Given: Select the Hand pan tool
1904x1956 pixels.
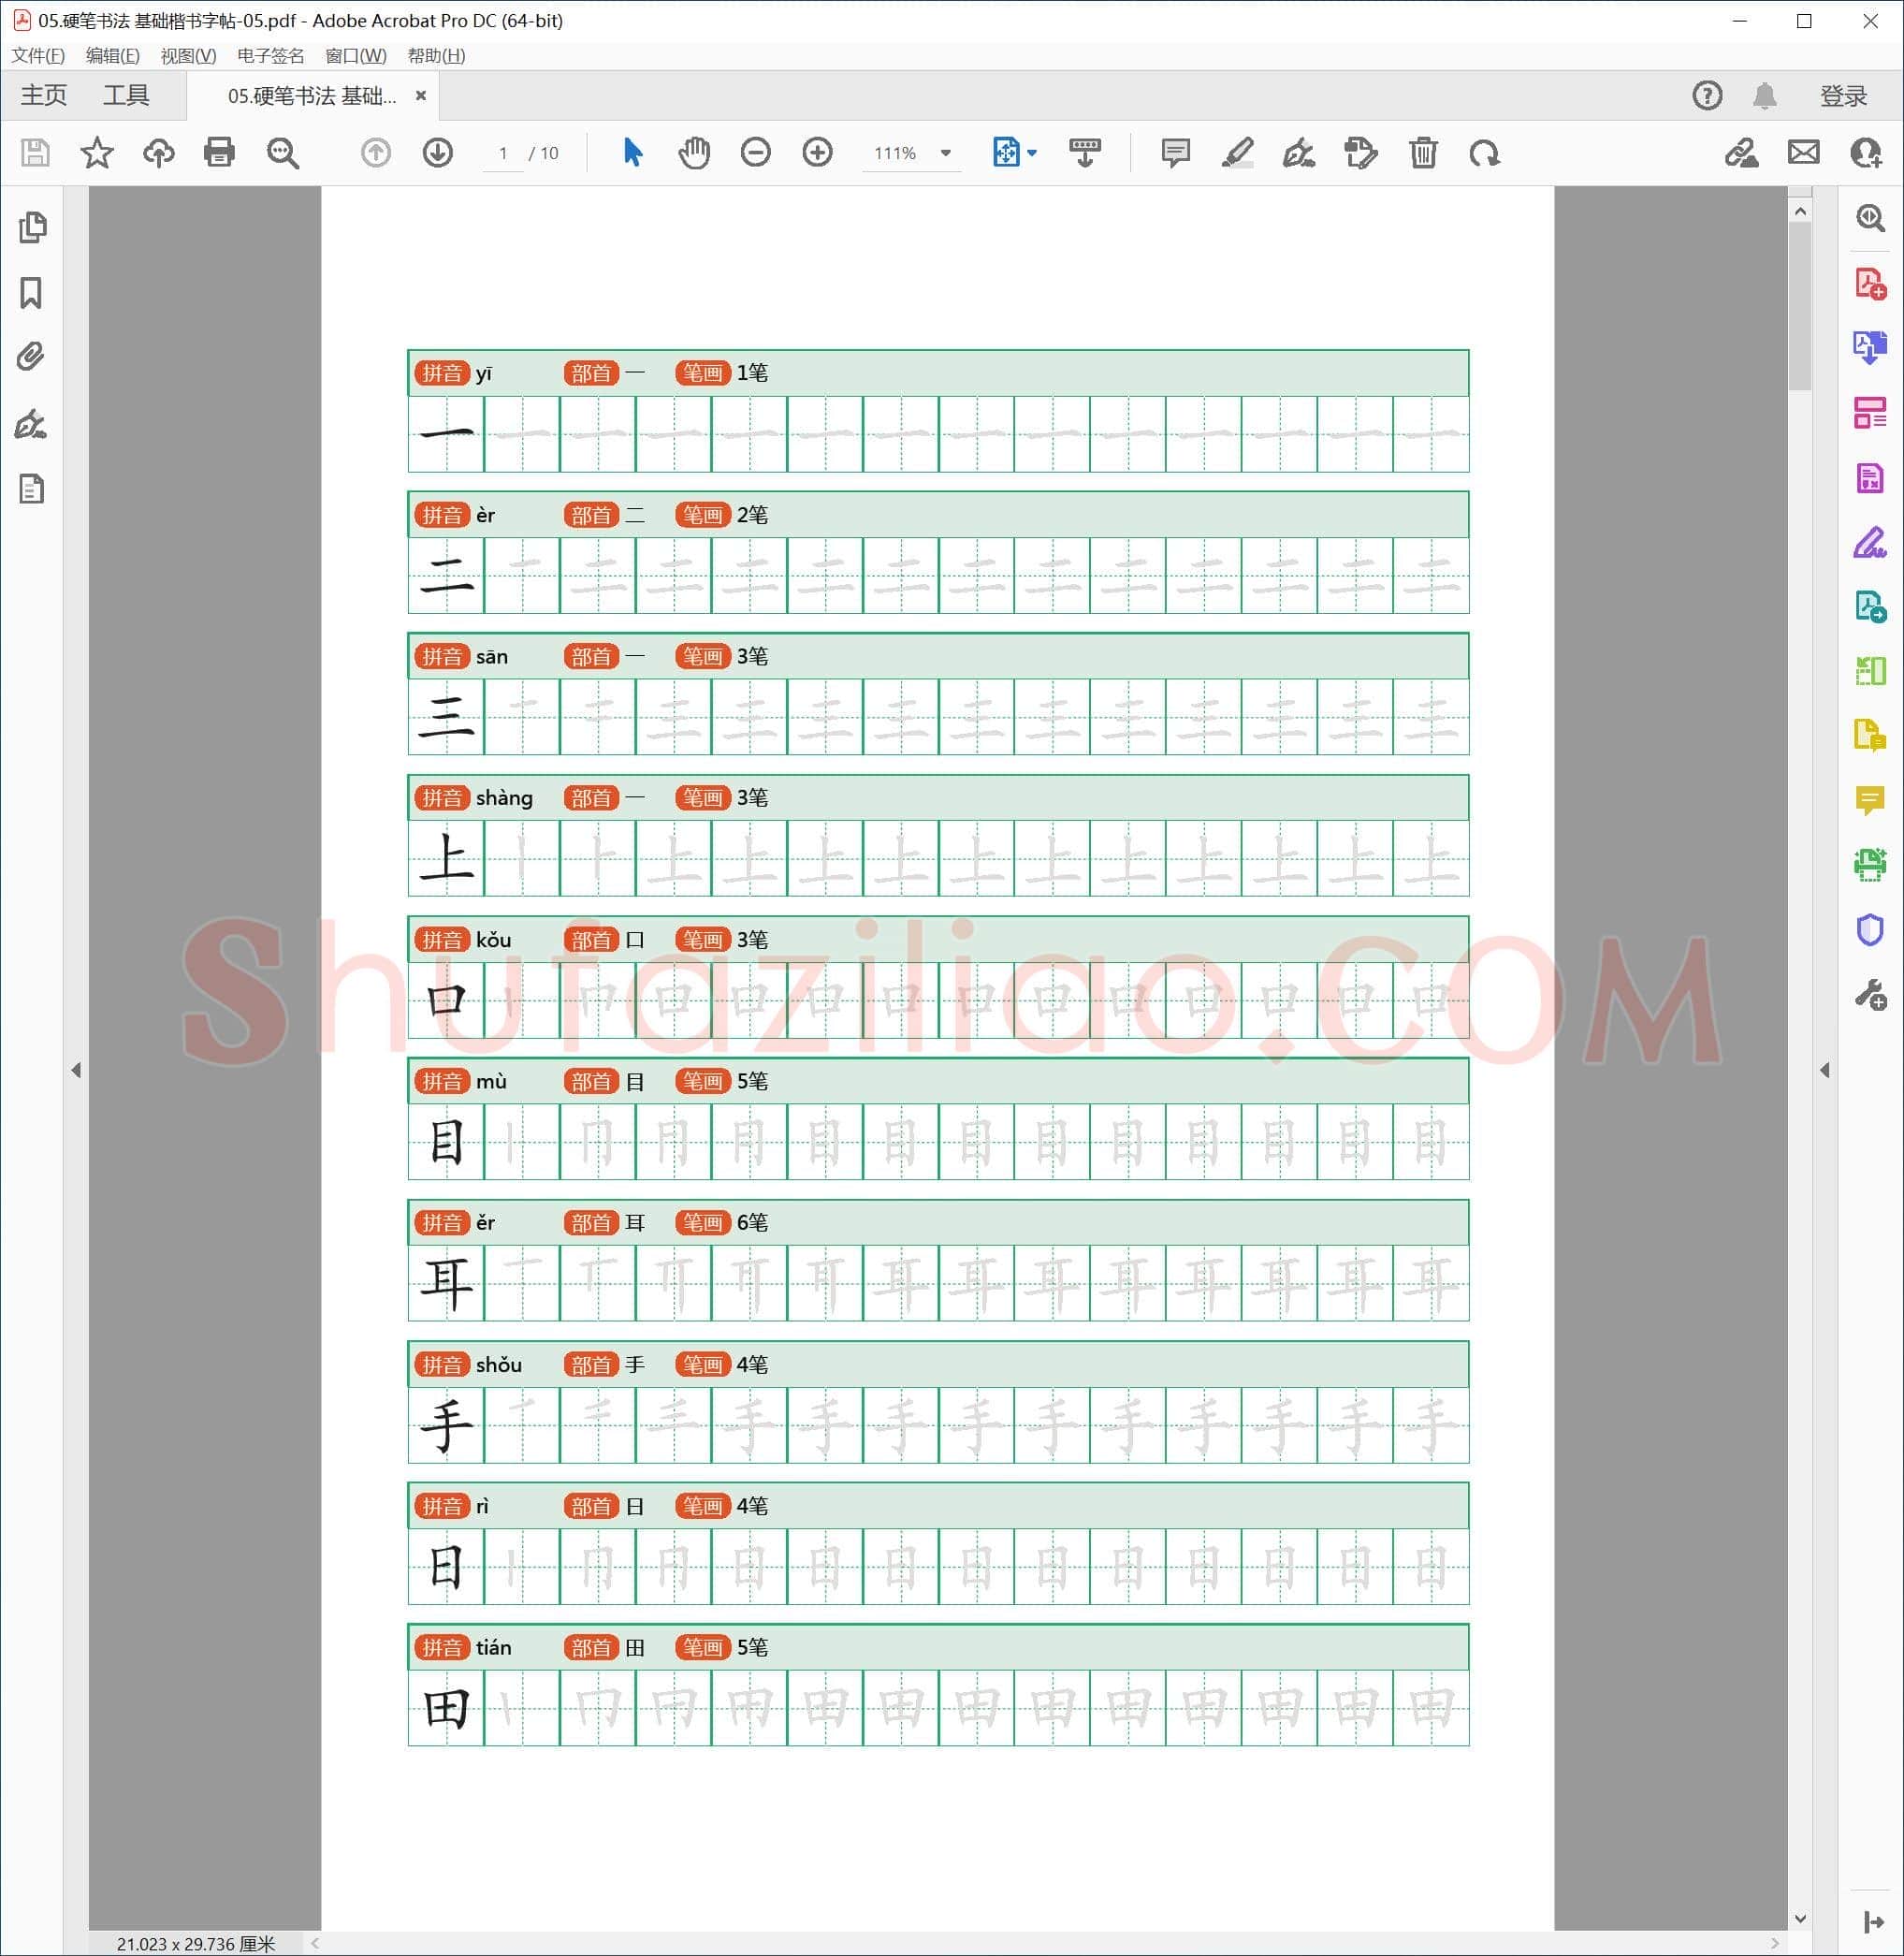Looking at the screenshot, I should 694,153.
